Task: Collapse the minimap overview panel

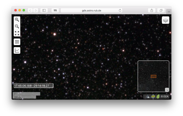Action: tap(167, 90)
